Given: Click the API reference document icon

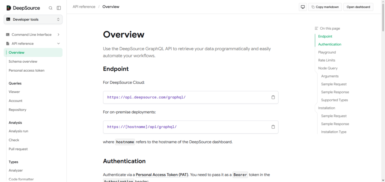Looking at the screenshot, I should (8, 44).
